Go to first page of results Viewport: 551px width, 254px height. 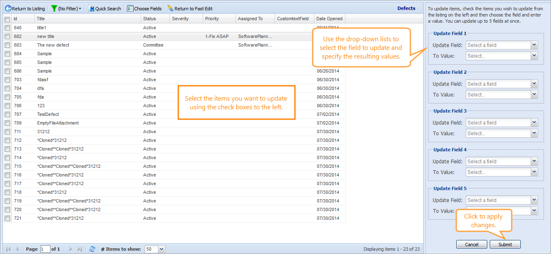tap(8, 249)
